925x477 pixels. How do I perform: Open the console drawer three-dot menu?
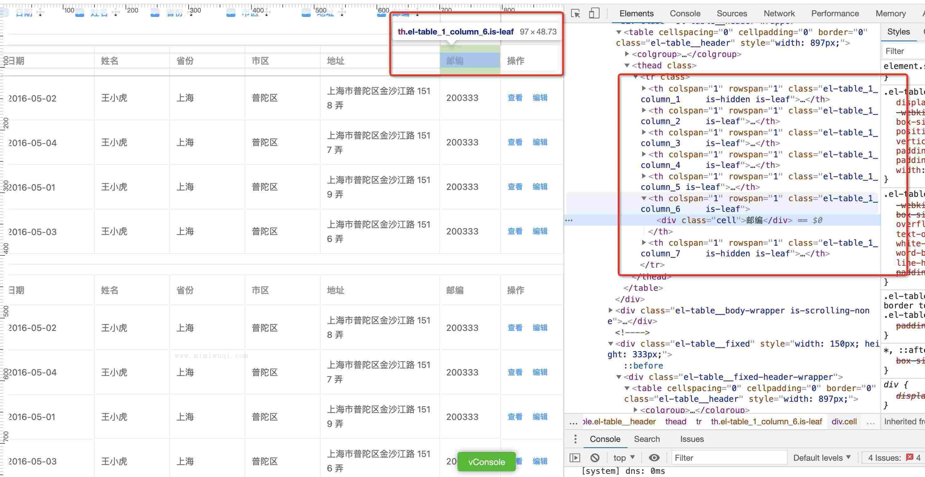575,439
